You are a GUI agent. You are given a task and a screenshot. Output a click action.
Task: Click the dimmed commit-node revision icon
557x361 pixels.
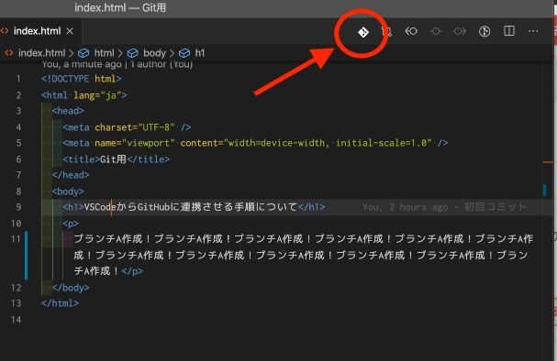coord(436,31)
